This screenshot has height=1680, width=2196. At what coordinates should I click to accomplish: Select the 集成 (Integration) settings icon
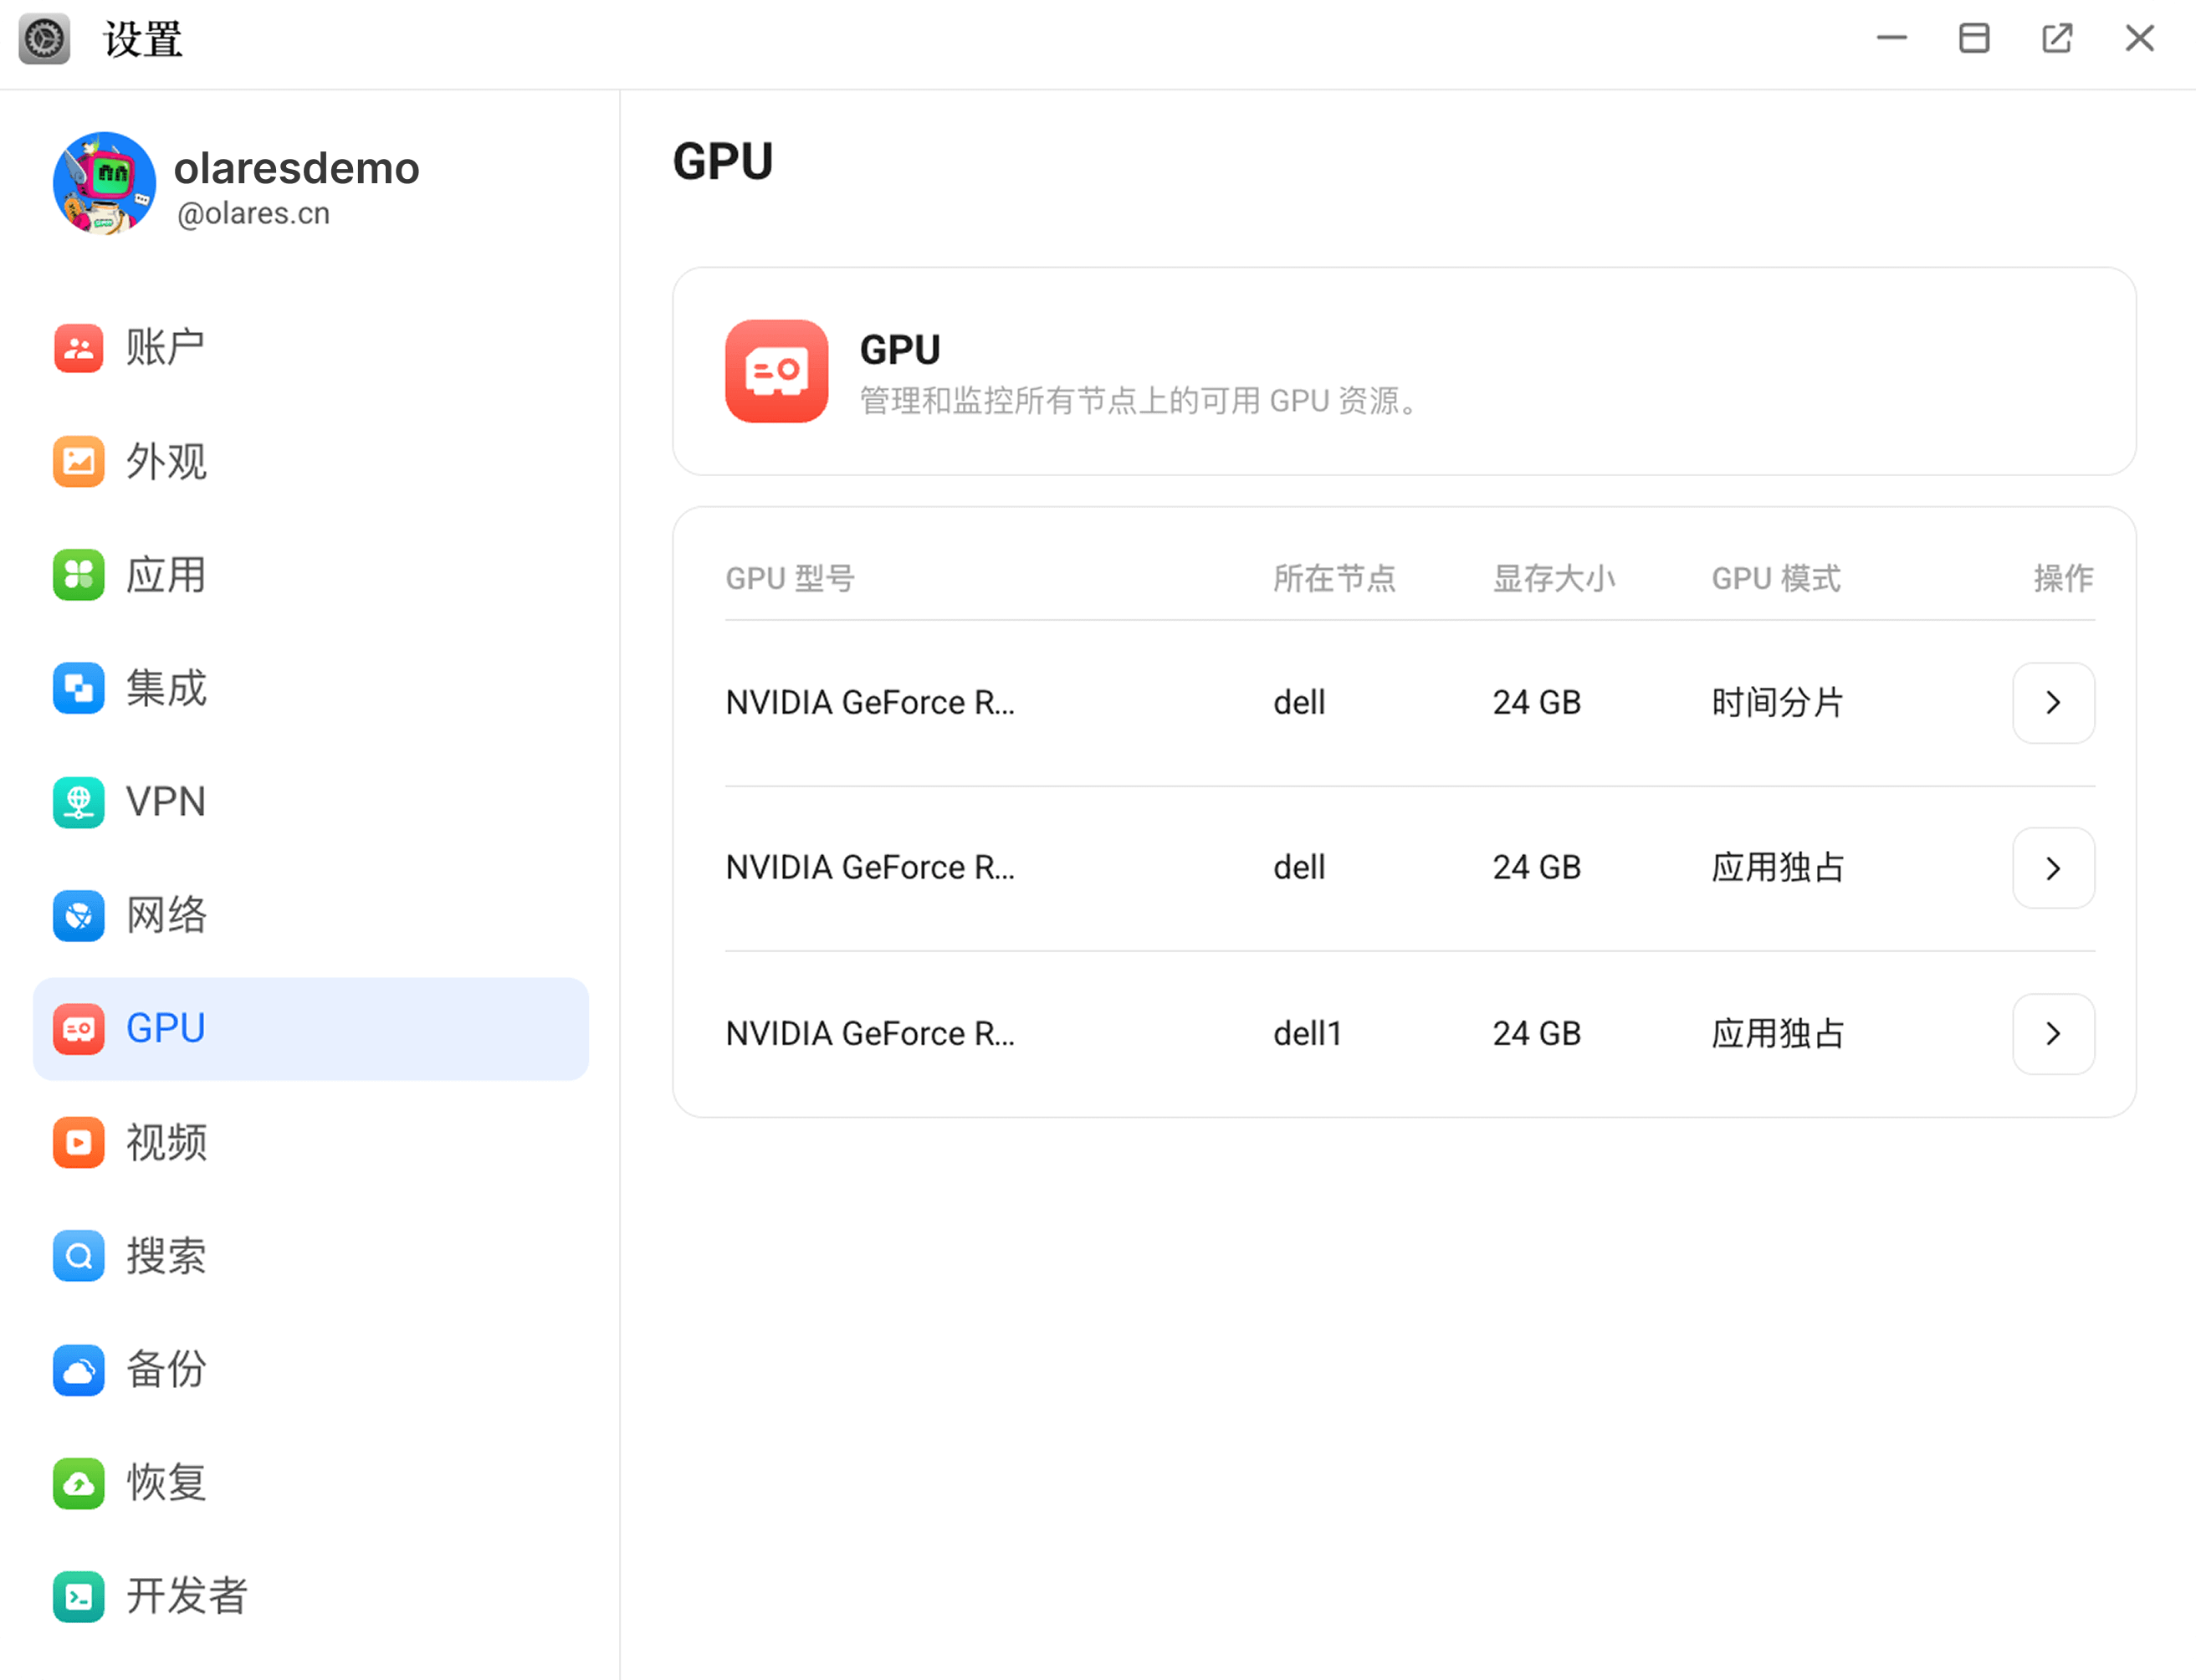[x=78, y=689]
